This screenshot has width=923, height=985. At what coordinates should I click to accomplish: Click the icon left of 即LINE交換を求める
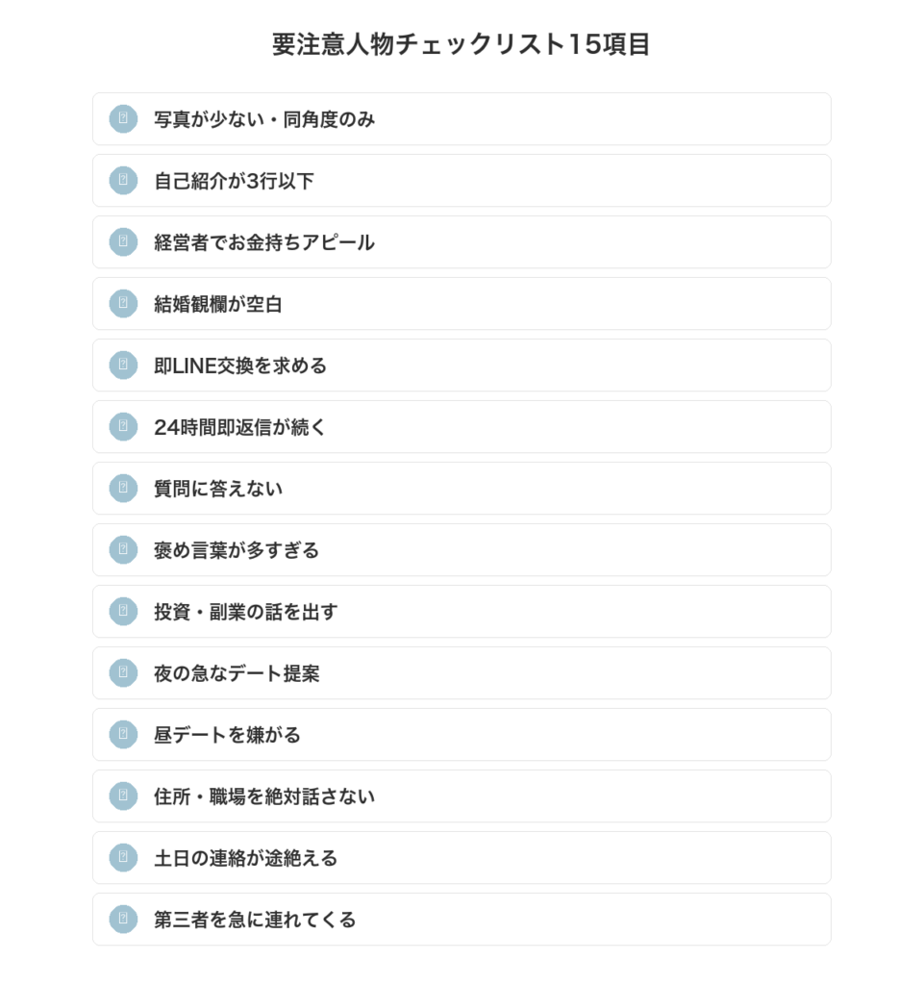pos(123,366)
